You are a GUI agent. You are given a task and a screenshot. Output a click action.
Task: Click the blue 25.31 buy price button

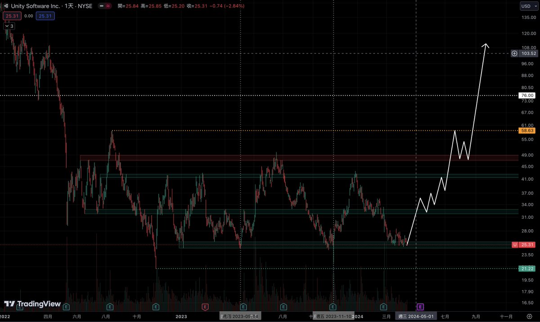tap(45, 16)
